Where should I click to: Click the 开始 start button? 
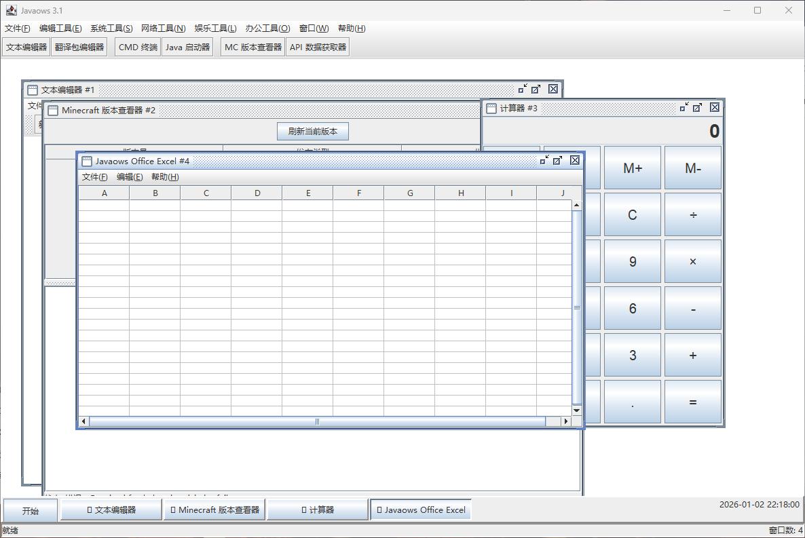point(31,510)
